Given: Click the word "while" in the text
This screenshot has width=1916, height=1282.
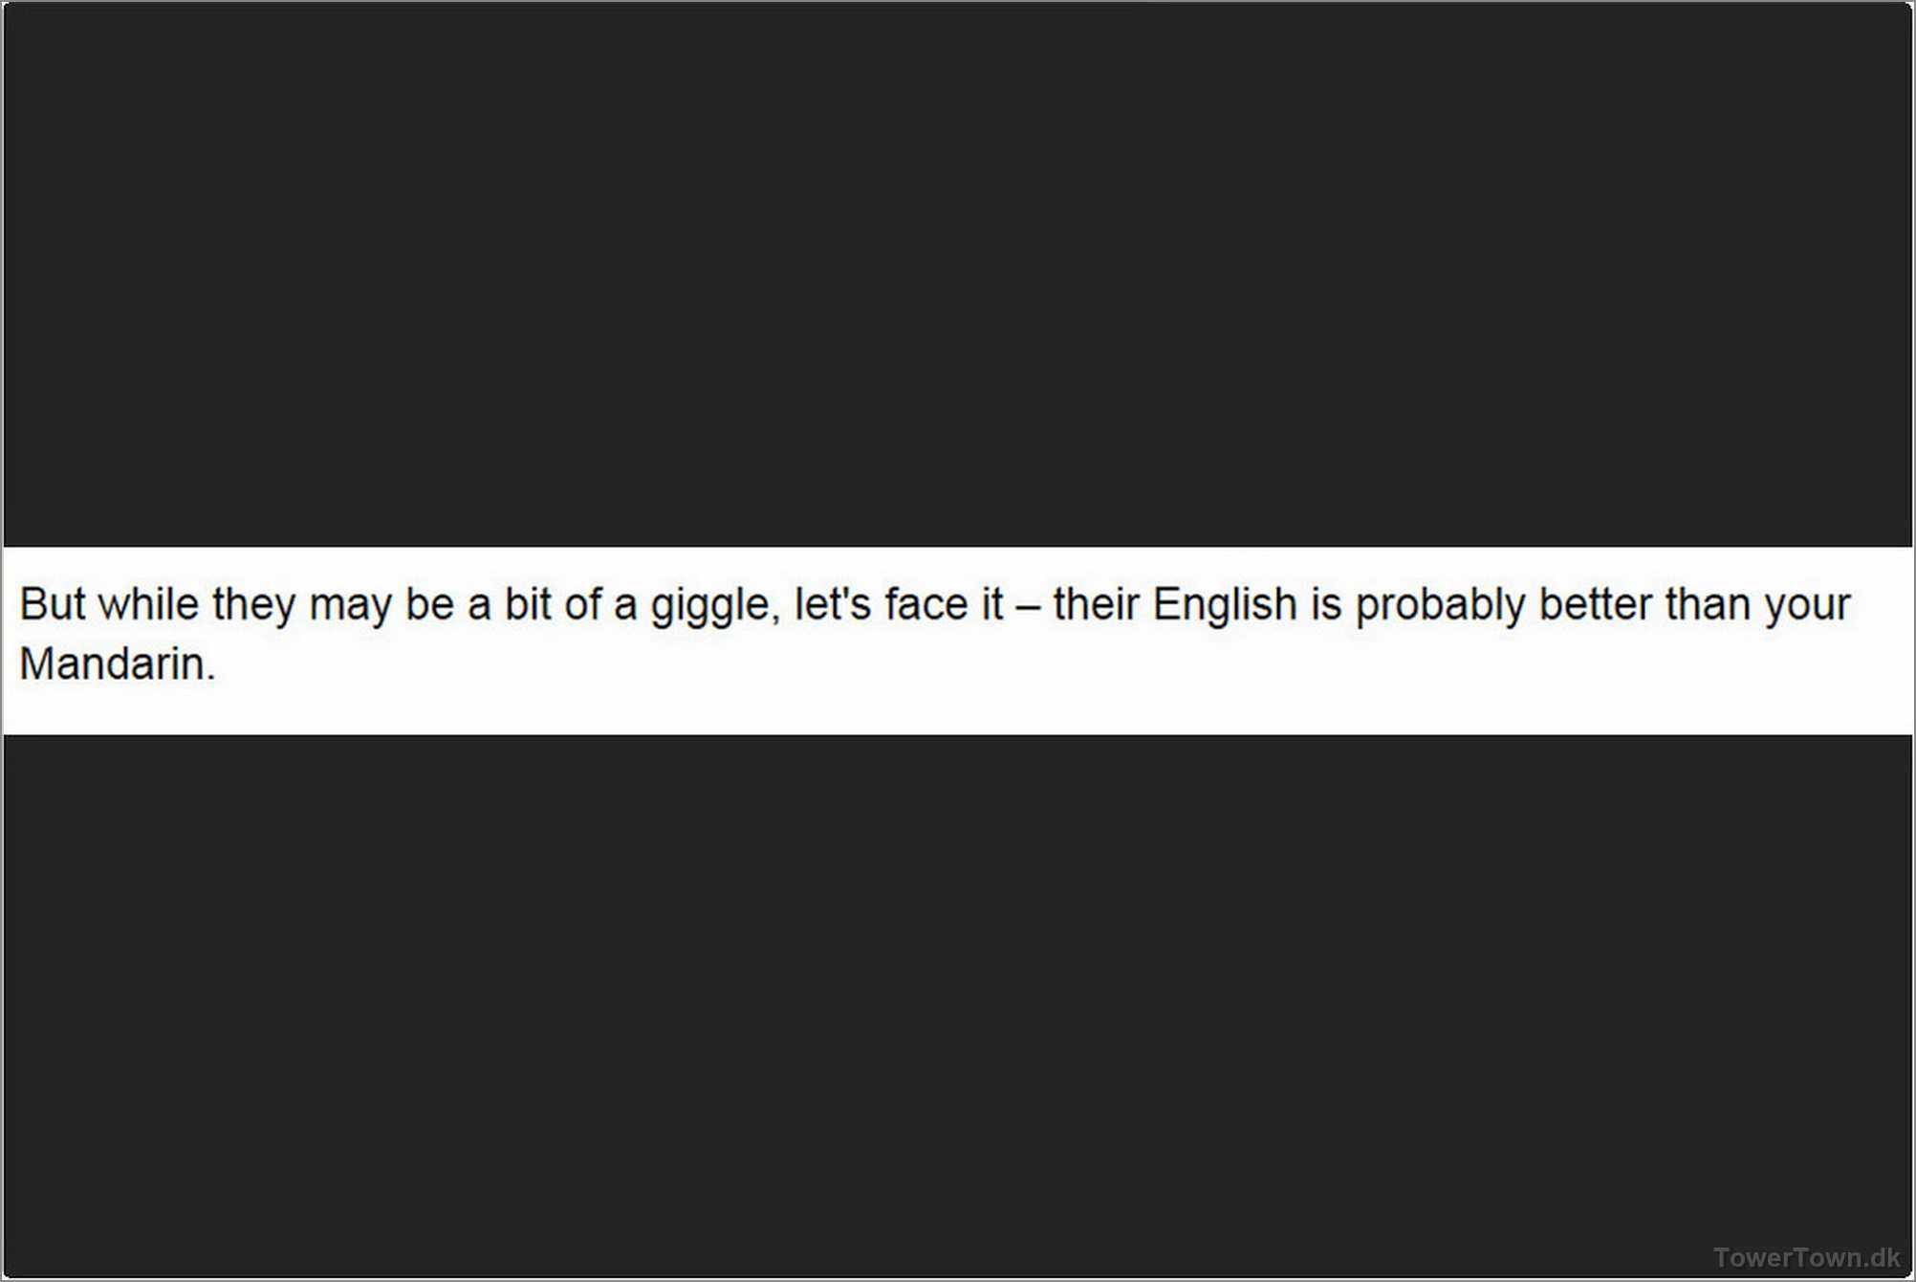Looking at the screenshot, I should (x=148, y=604).
